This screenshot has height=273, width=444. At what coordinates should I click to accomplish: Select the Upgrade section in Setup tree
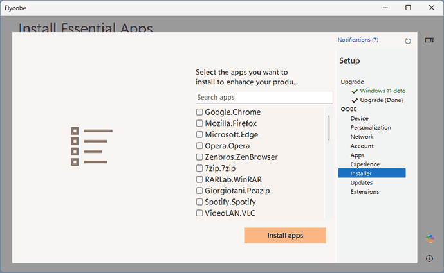coord(352,82)
